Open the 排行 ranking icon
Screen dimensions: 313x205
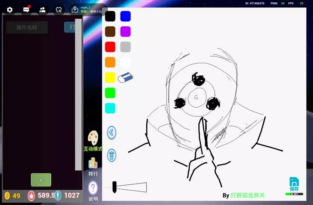click(x=93, y=163)
